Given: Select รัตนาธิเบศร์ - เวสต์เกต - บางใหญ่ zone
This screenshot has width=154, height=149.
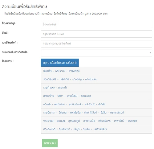Looking at the screenshot, I should tap(96, 79).
